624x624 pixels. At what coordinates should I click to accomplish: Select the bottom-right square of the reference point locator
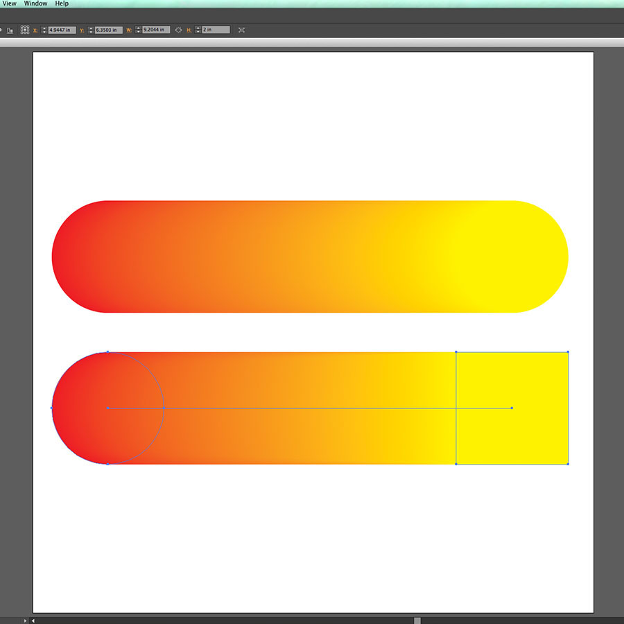click(x=27, y=33)
